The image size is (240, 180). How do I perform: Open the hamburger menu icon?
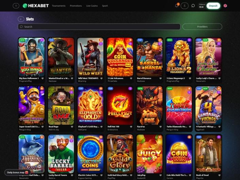pyautogui.click(x=16, y=6)
